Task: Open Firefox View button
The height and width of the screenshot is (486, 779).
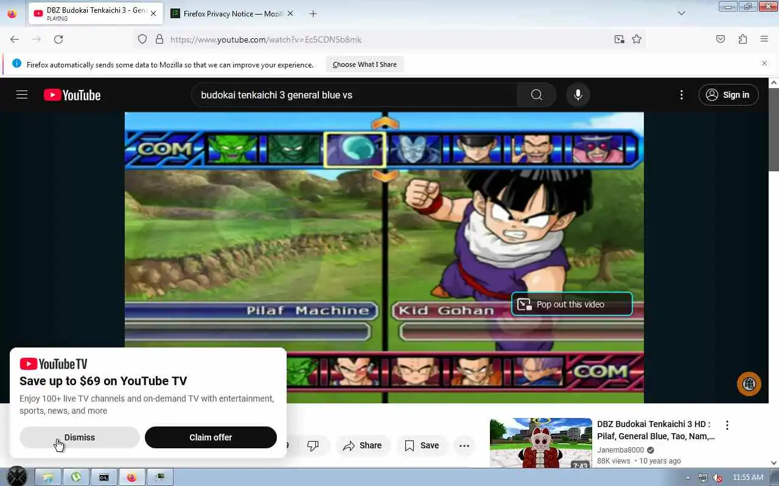Action: pyautogui.click(x=12, y=13)
